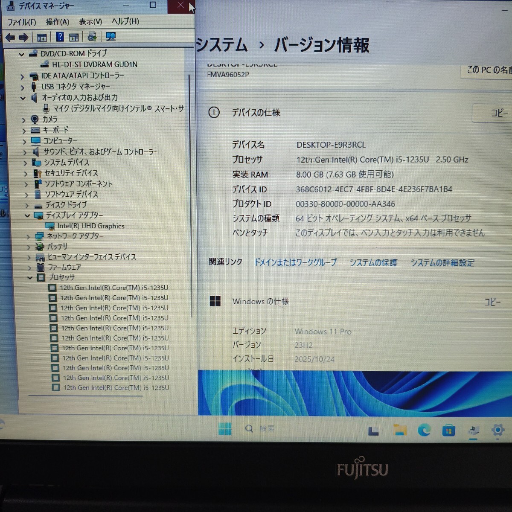512x512 pixels.
Task: Collapse the オーディオの入力および出力 node
Action: pyautogui.click(x=23, y=98)
